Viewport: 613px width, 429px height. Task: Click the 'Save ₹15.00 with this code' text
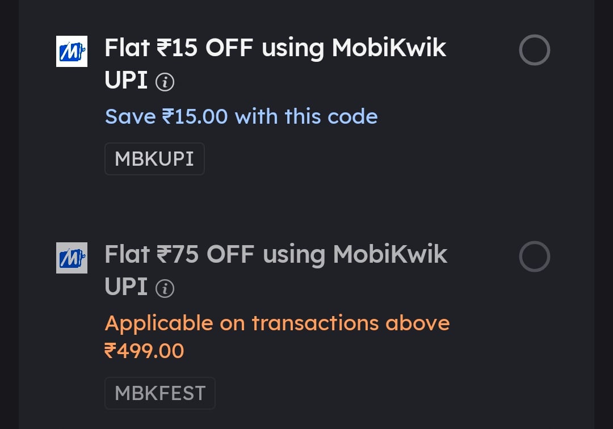(241, 116)
